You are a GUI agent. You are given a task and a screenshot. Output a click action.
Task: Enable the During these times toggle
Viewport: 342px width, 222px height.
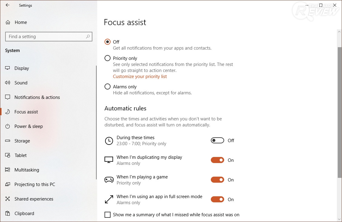coord(217,140)
